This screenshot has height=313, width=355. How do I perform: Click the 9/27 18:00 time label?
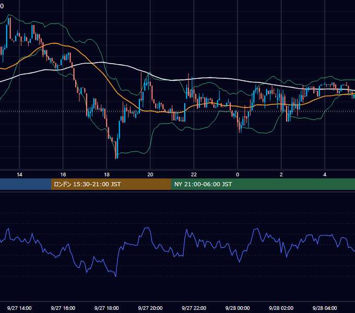tap(106, 308)
